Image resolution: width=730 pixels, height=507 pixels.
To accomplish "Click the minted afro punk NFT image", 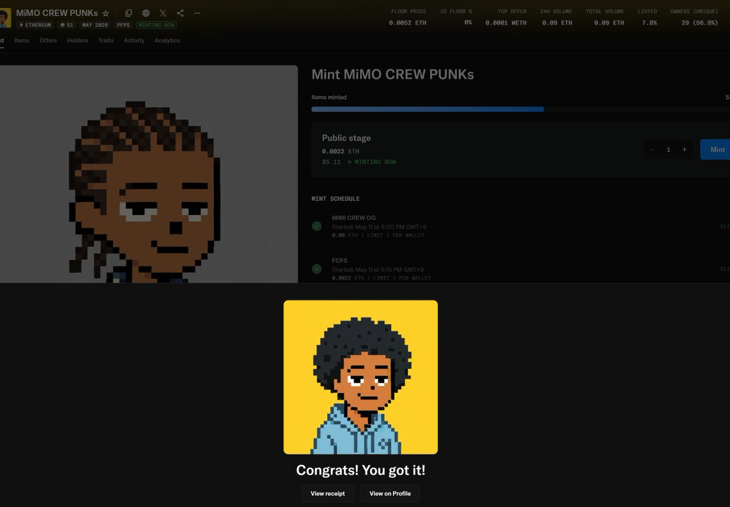I will [361, 377].
